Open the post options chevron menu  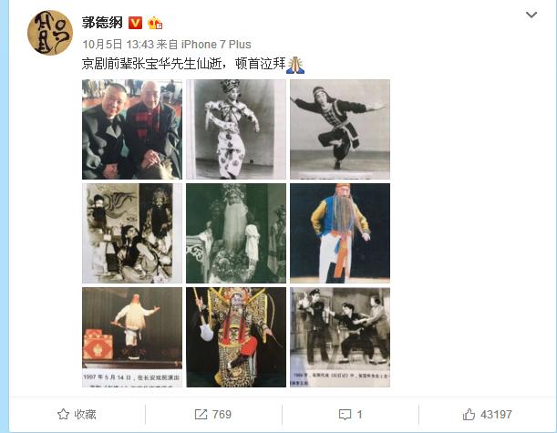(x=531, y=15)
